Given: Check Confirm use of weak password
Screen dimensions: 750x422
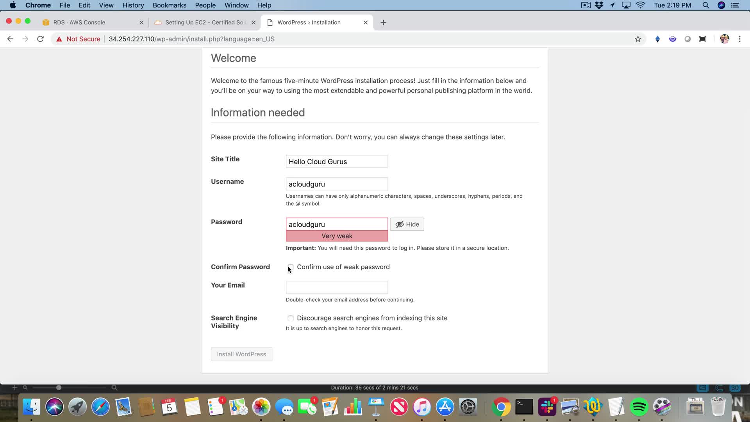Looking at the screenshot, I should [290, 267].
